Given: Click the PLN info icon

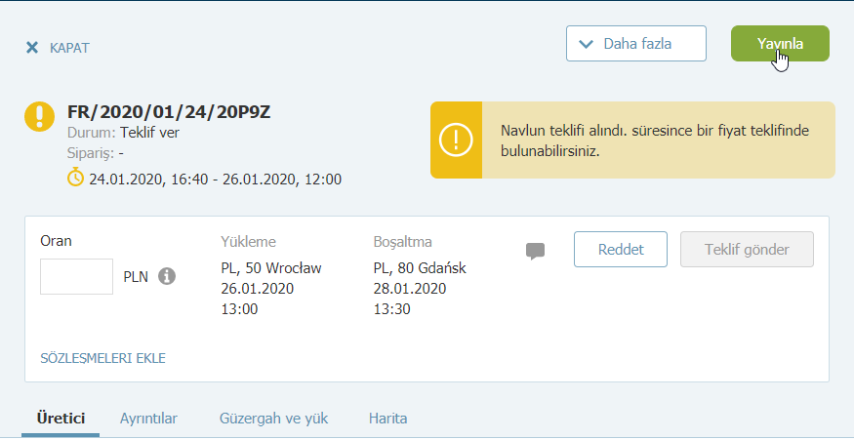Looking at the screenshot, I should pyautogui.click(x=167, y=277).
